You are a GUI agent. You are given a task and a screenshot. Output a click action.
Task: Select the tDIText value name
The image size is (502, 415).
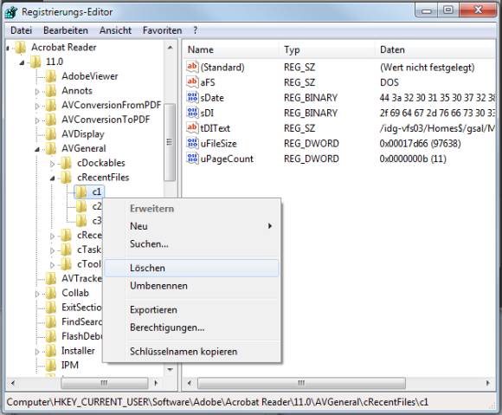pos(216,128)
